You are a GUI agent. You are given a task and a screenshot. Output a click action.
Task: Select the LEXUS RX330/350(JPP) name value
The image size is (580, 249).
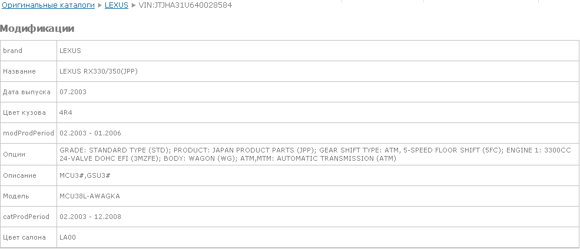(x=98, y=71)
